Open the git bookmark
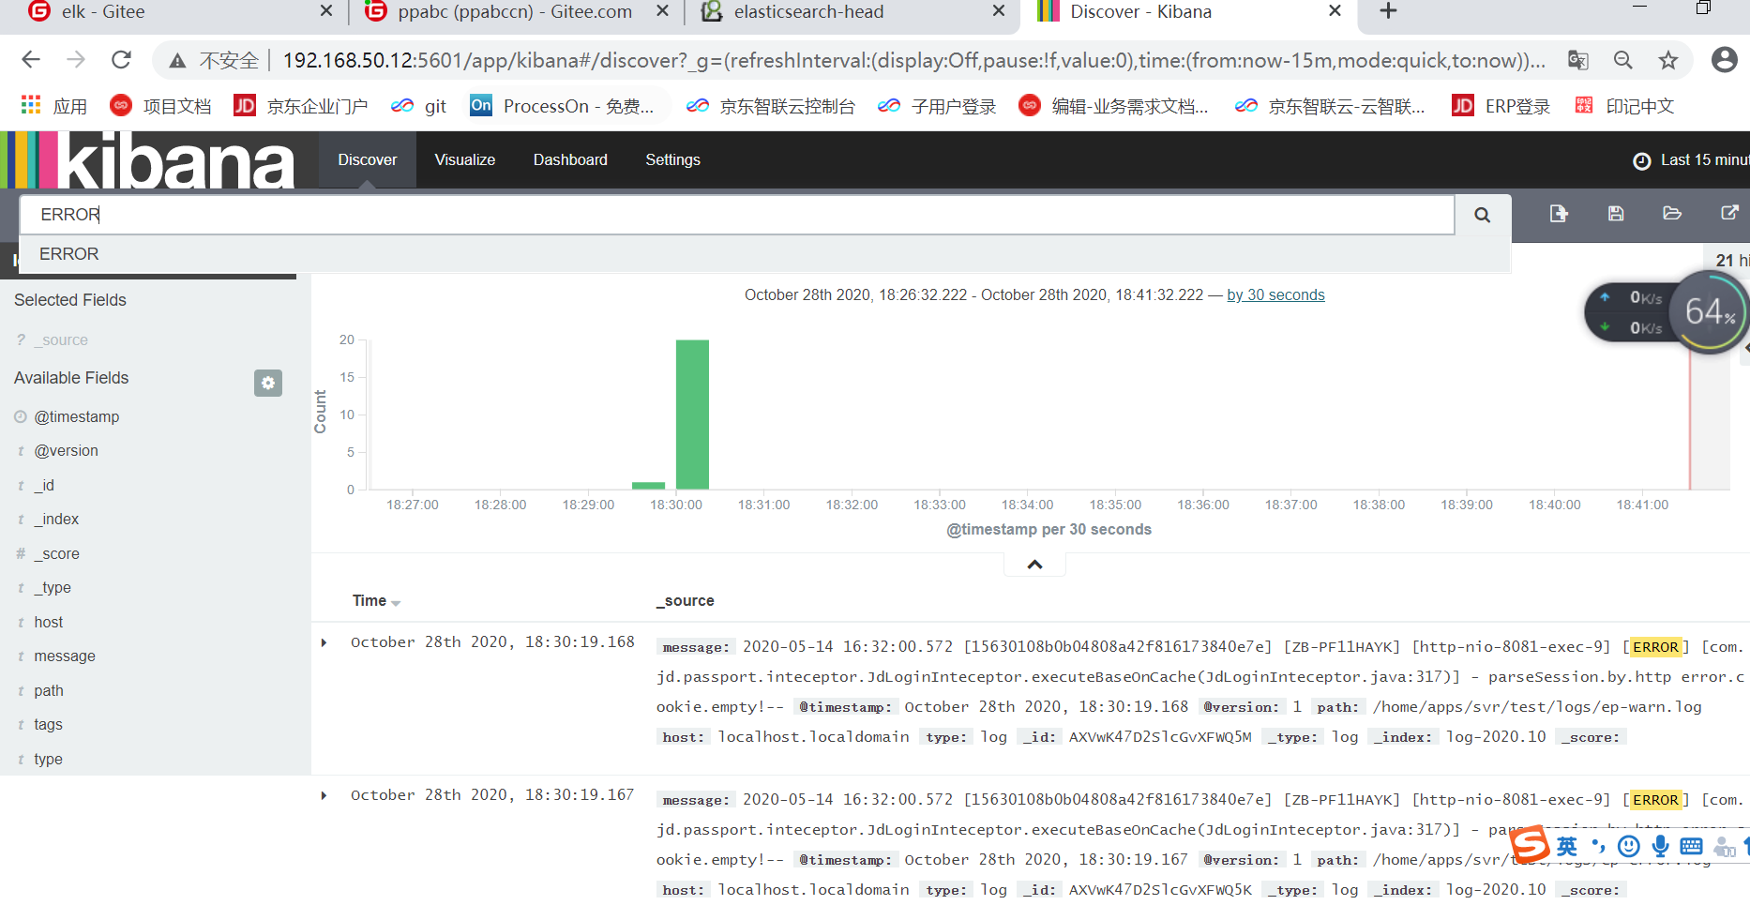 coord(419,106)
